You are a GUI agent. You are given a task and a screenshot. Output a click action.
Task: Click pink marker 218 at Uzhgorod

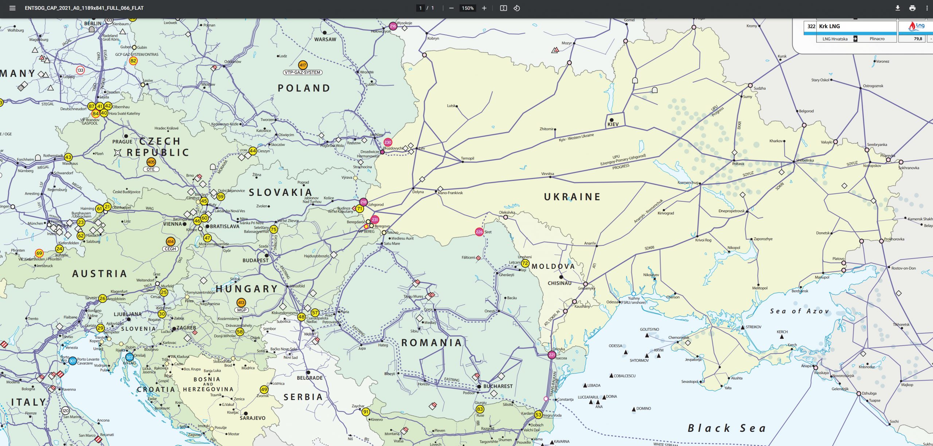coord(363,202)
